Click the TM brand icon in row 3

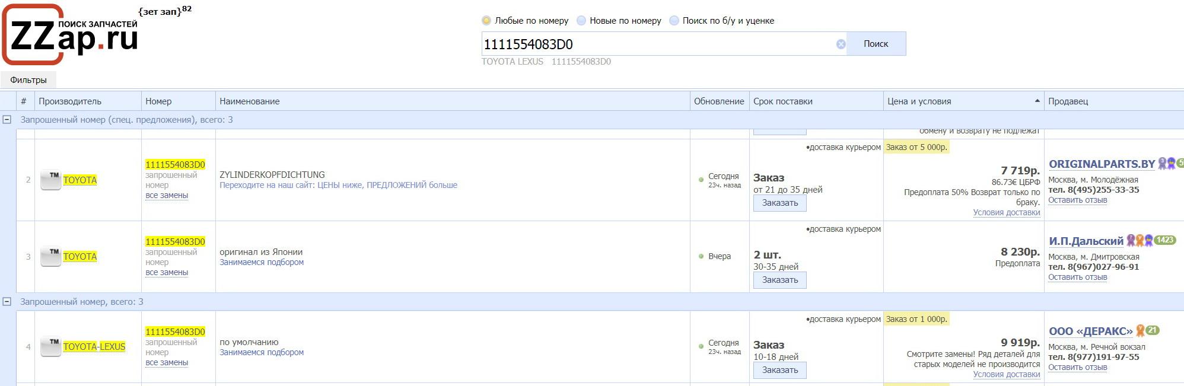point(50,256)
